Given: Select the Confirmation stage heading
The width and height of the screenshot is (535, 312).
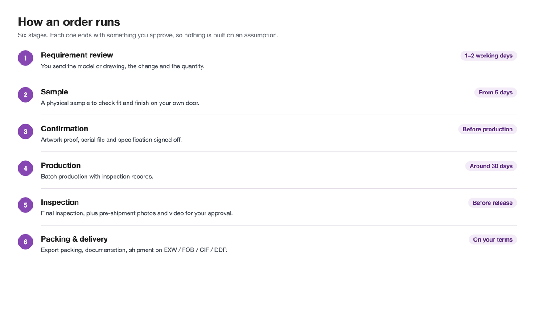Looking at the screenshot, I should click(65, 129).
